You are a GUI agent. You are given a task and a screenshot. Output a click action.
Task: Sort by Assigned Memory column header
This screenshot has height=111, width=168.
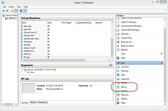pyautogui.click(x=85, y=23)
